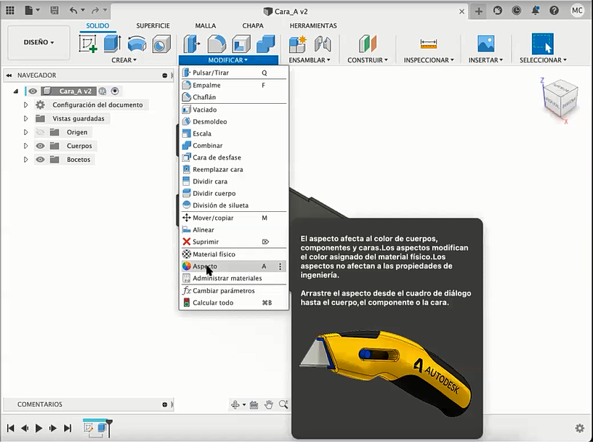Jump to the timeline beginning
The height and width of the screenshot is (442, 593).
[11, 428]
